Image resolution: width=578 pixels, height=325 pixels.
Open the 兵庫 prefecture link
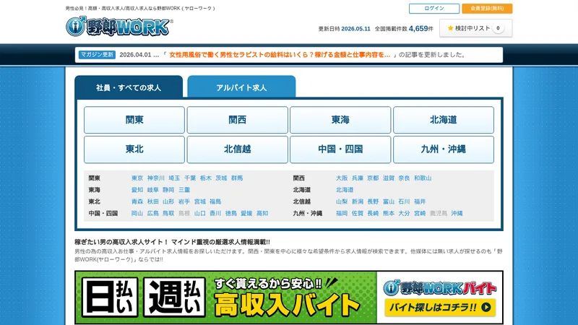pos(358,178)
